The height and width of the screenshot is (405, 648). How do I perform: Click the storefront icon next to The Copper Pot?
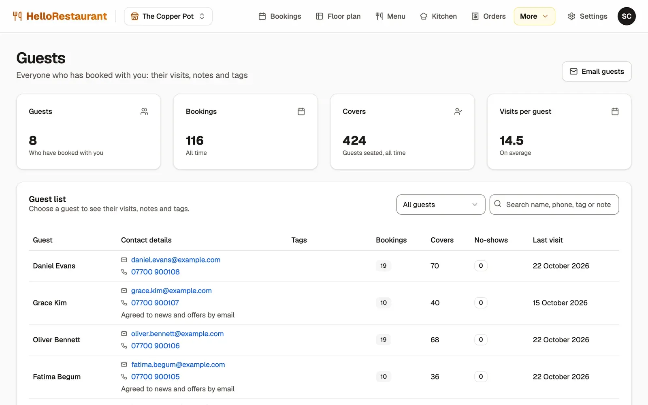[134, 16]
